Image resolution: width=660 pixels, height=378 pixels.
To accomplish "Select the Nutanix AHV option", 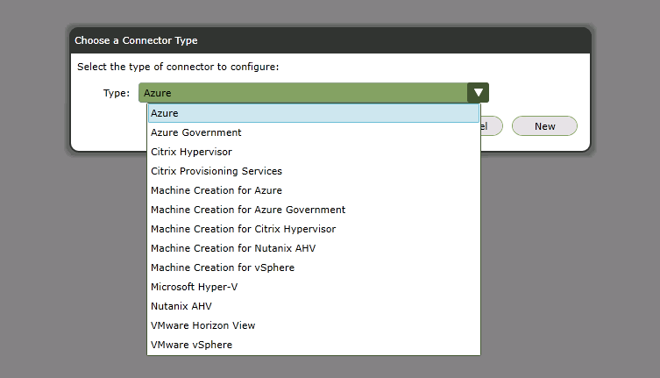I will pos(181,306).
